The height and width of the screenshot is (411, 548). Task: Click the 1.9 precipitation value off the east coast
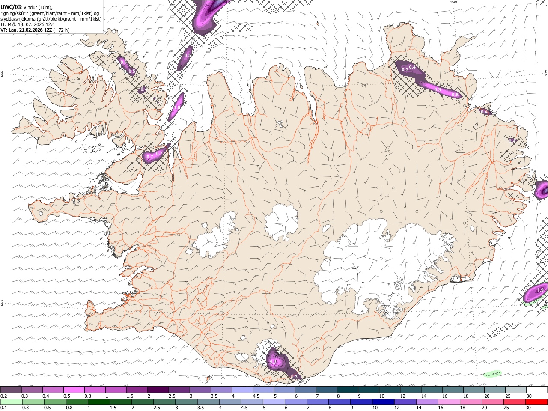(x=540, y=290)
